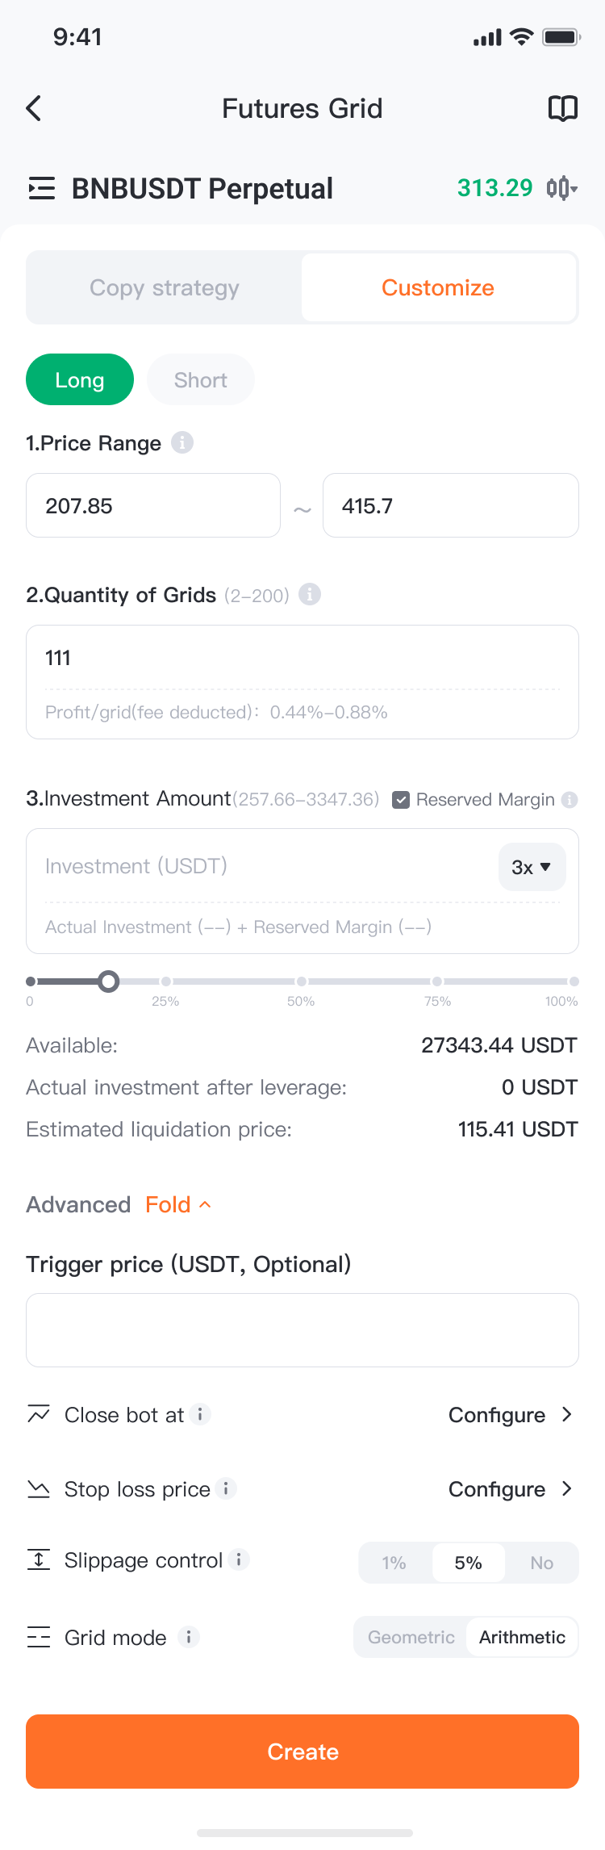Viewport: 605px width, 1850px height.
Task: Open the 3x leverage dropdown
Action: tap(532, 867)
